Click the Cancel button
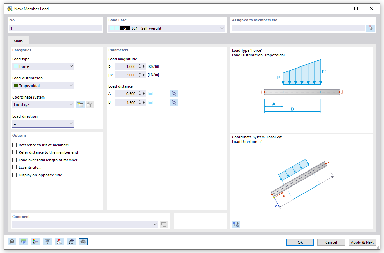This screenshot has height=253, width=384. click(x=331, y=242)
